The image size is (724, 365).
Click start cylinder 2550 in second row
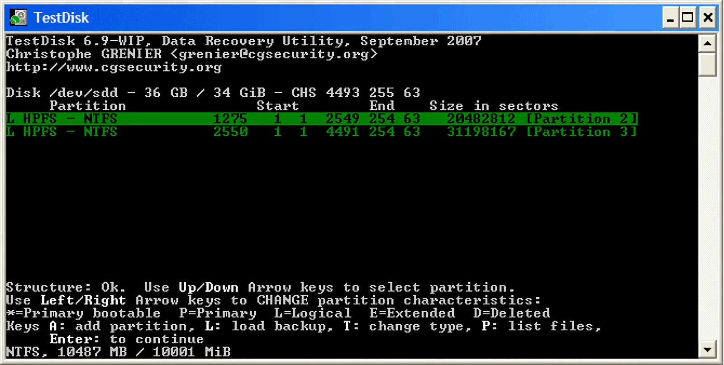tap(230, 132)
